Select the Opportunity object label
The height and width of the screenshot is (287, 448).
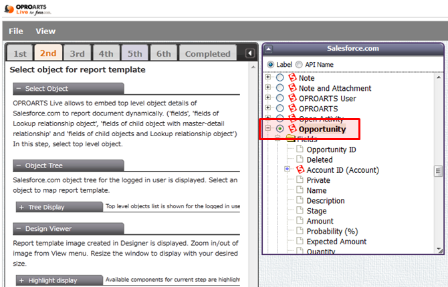(x=322, y=129)
